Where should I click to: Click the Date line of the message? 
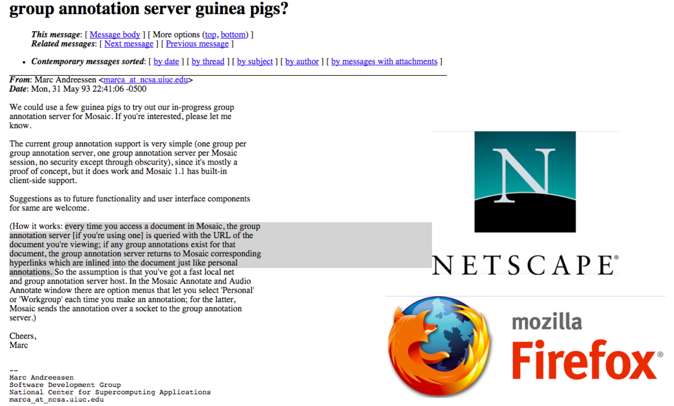pos(78,89)
